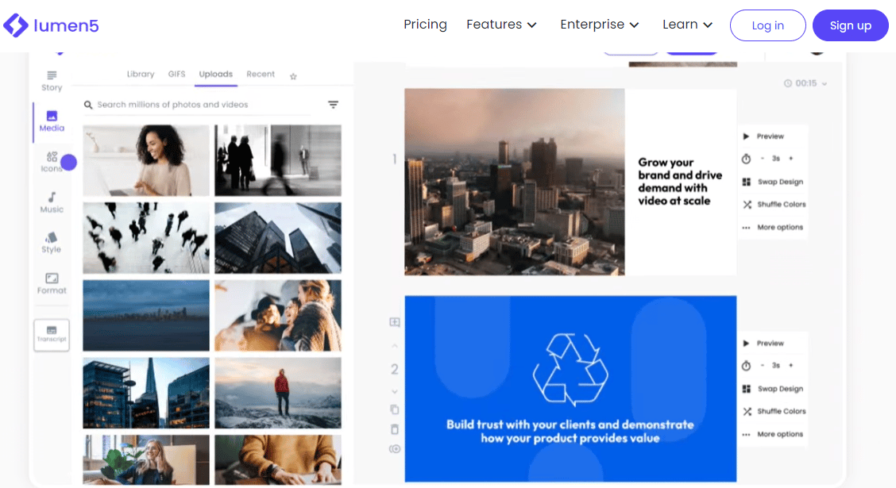
Task: Click the search magnifier icon
Action: tap(88, 105)
